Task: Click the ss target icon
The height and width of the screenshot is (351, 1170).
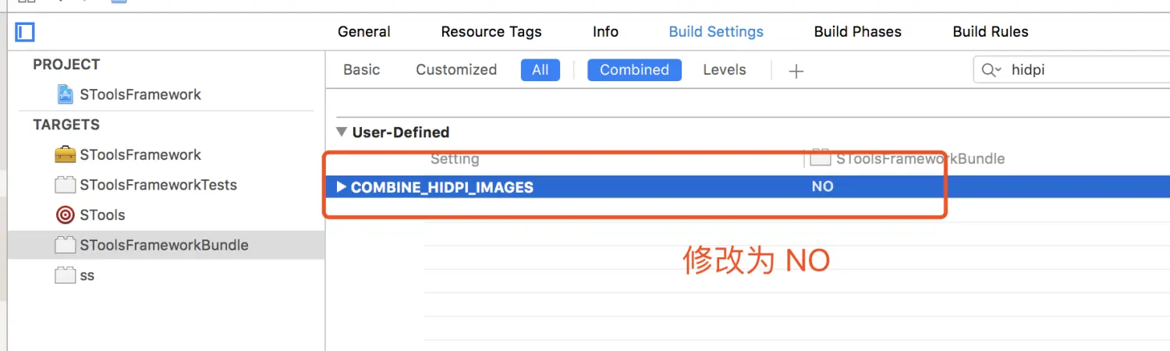Action: (66, 275)
